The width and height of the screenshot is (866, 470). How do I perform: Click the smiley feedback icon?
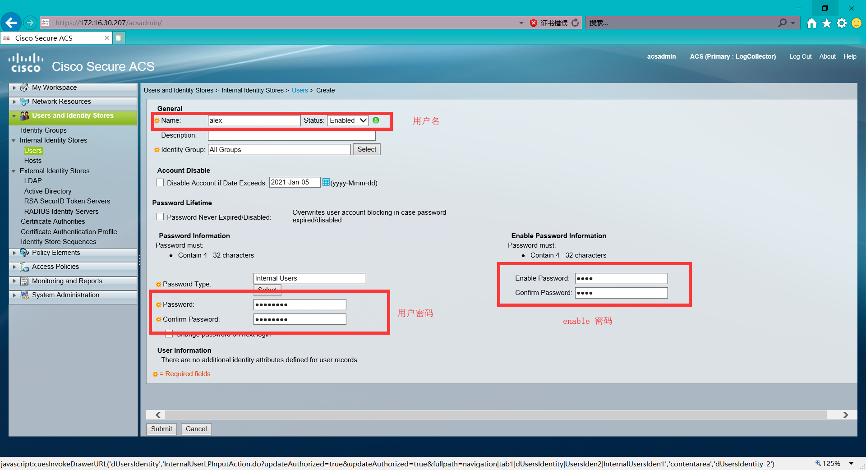coord(857,23)
